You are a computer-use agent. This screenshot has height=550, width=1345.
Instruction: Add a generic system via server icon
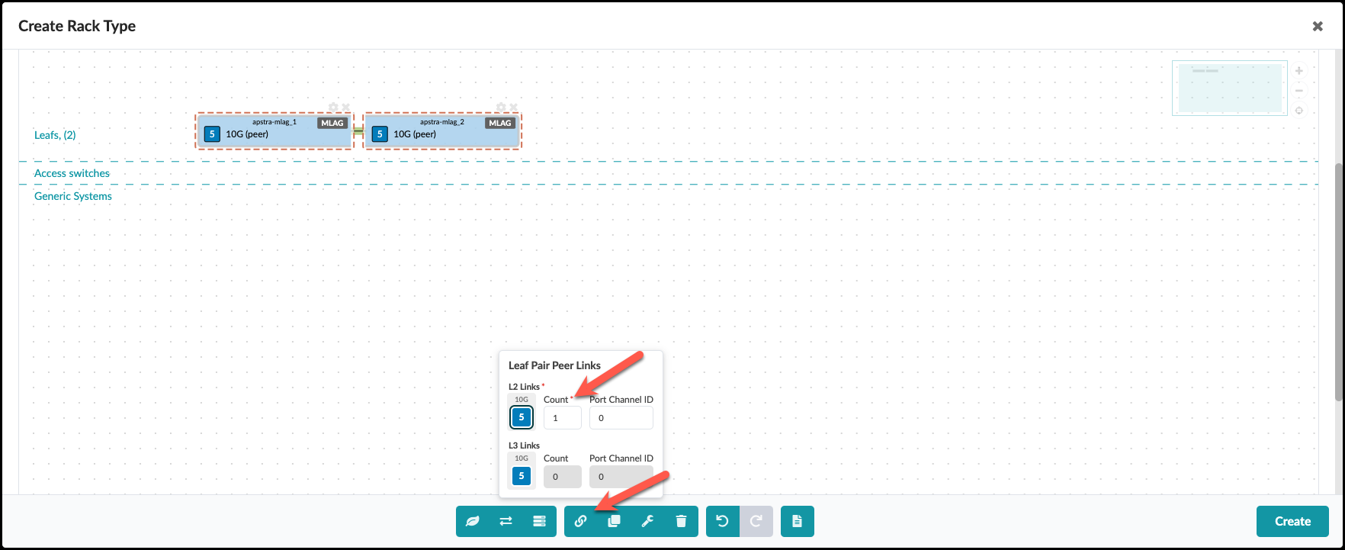pos(540,522)
